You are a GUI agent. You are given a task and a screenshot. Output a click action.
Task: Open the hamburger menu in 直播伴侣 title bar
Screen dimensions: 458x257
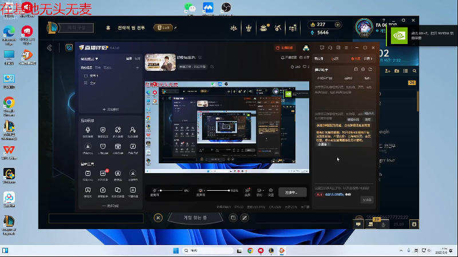click(x=346, y=47)
